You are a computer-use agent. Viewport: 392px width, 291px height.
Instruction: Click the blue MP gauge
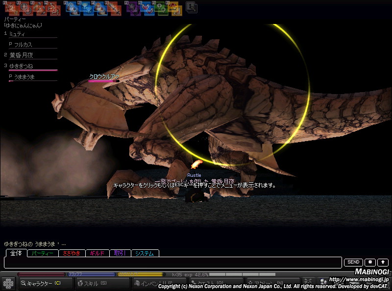click(x=92, y=274)
